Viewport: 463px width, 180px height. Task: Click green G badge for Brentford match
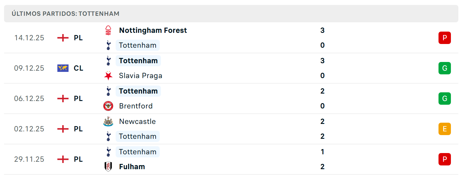pos(444,99)
